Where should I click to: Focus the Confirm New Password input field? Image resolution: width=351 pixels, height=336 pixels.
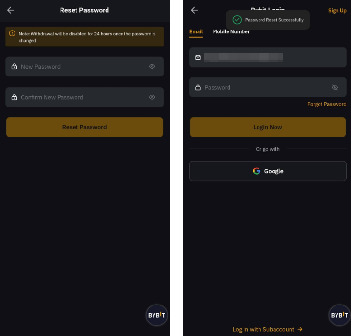(x=85, y=97)
